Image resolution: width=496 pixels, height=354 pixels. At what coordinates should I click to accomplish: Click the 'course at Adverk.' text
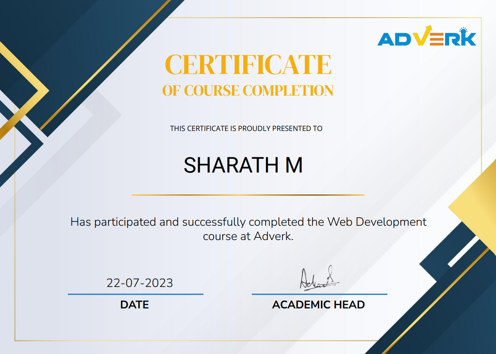pos(248,236)
